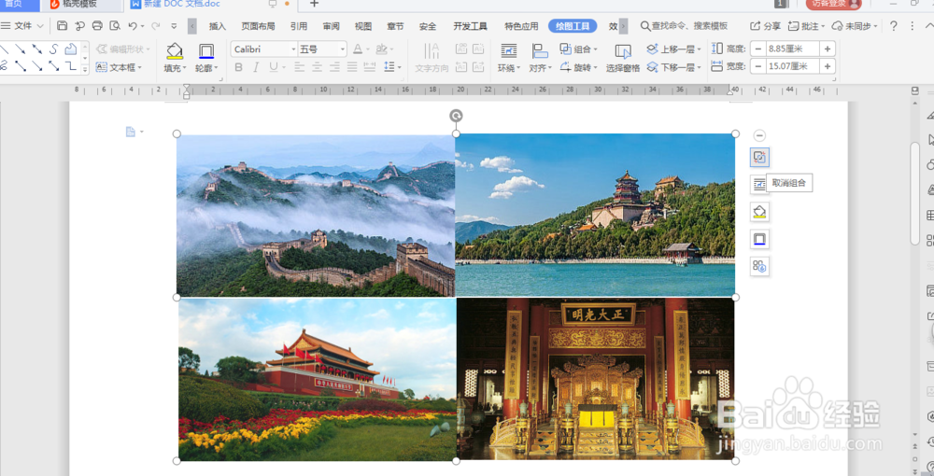Screen dimensions: 934x476
Task: Open the File (文件) menu dropdown
Action: click(23, 25)
